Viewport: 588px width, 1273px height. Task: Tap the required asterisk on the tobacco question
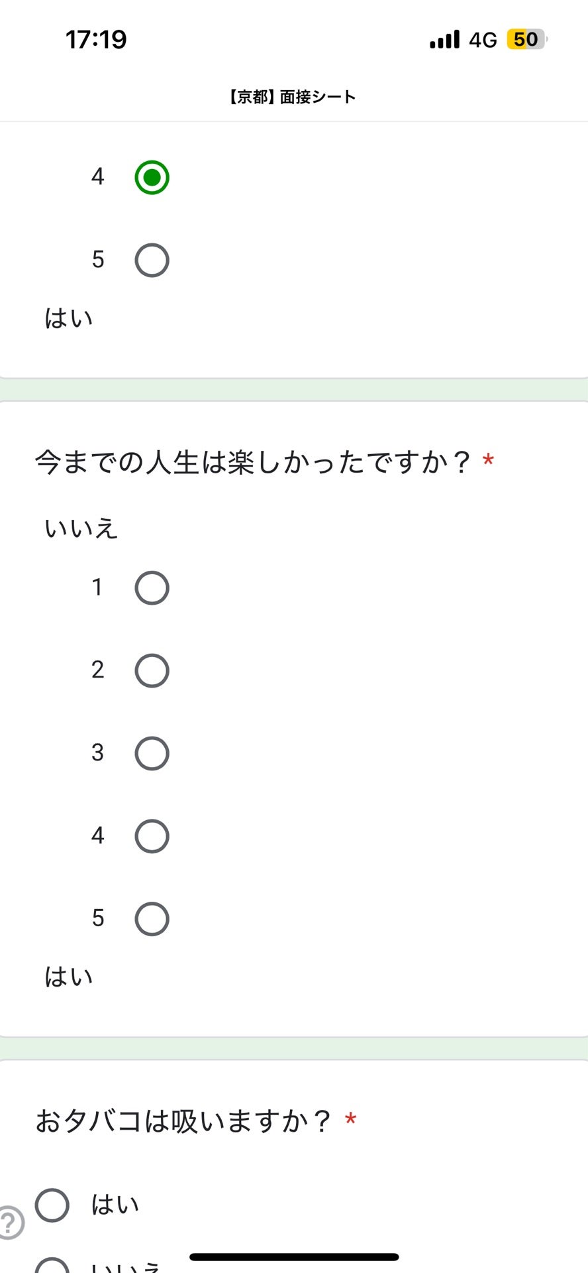tap(349, 1119)
